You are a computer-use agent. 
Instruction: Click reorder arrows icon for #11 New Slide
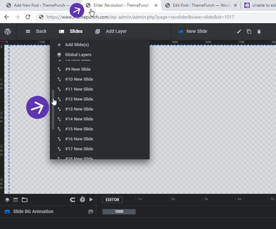point(59,89)
